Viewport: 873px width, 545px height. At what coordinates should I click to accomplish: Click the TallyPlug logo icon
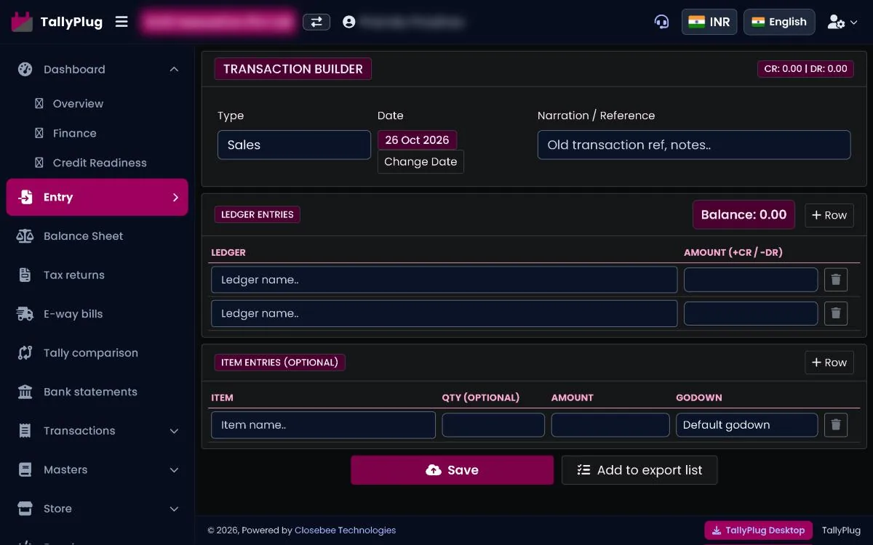click(x=23, y=22)
